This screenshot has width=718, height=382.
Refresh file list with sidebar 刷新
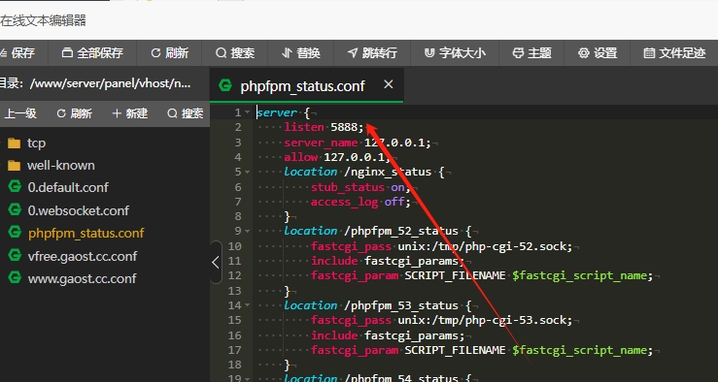click(74, 113)
